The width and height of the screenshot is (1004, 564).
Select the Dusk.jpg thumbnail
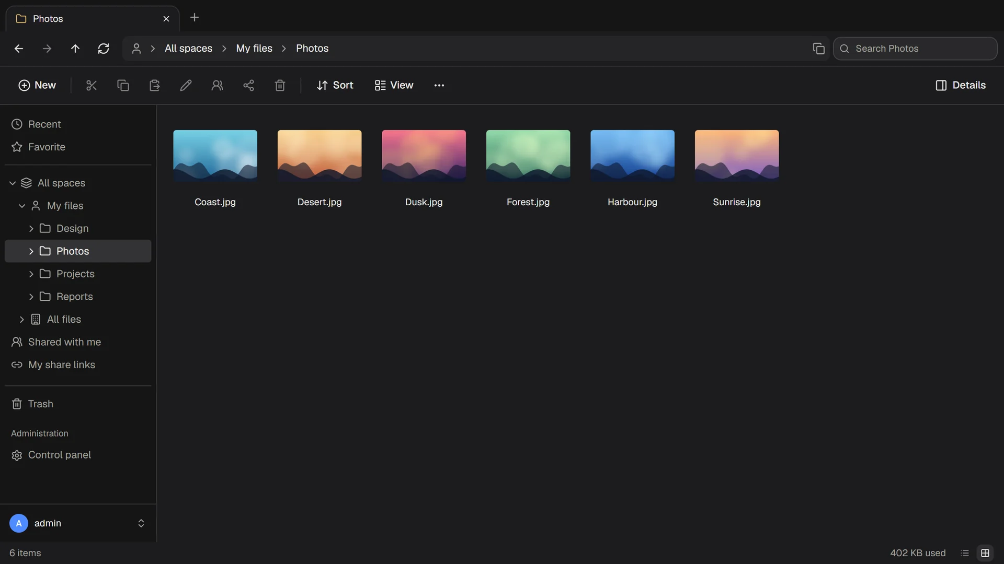click(x=424, y=156)
